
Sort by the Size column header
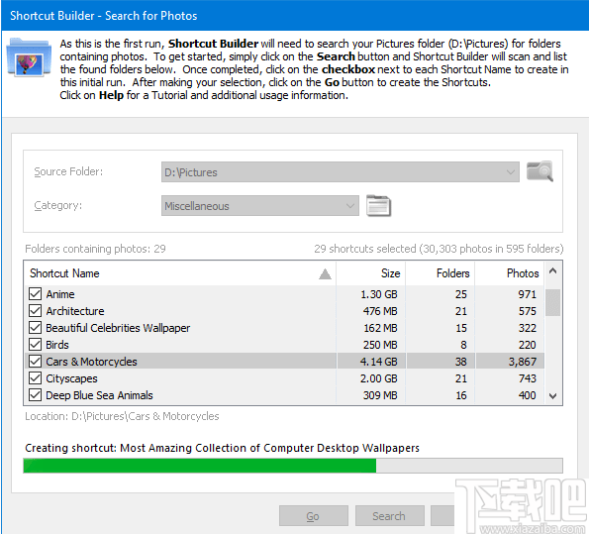pos(371,273)
